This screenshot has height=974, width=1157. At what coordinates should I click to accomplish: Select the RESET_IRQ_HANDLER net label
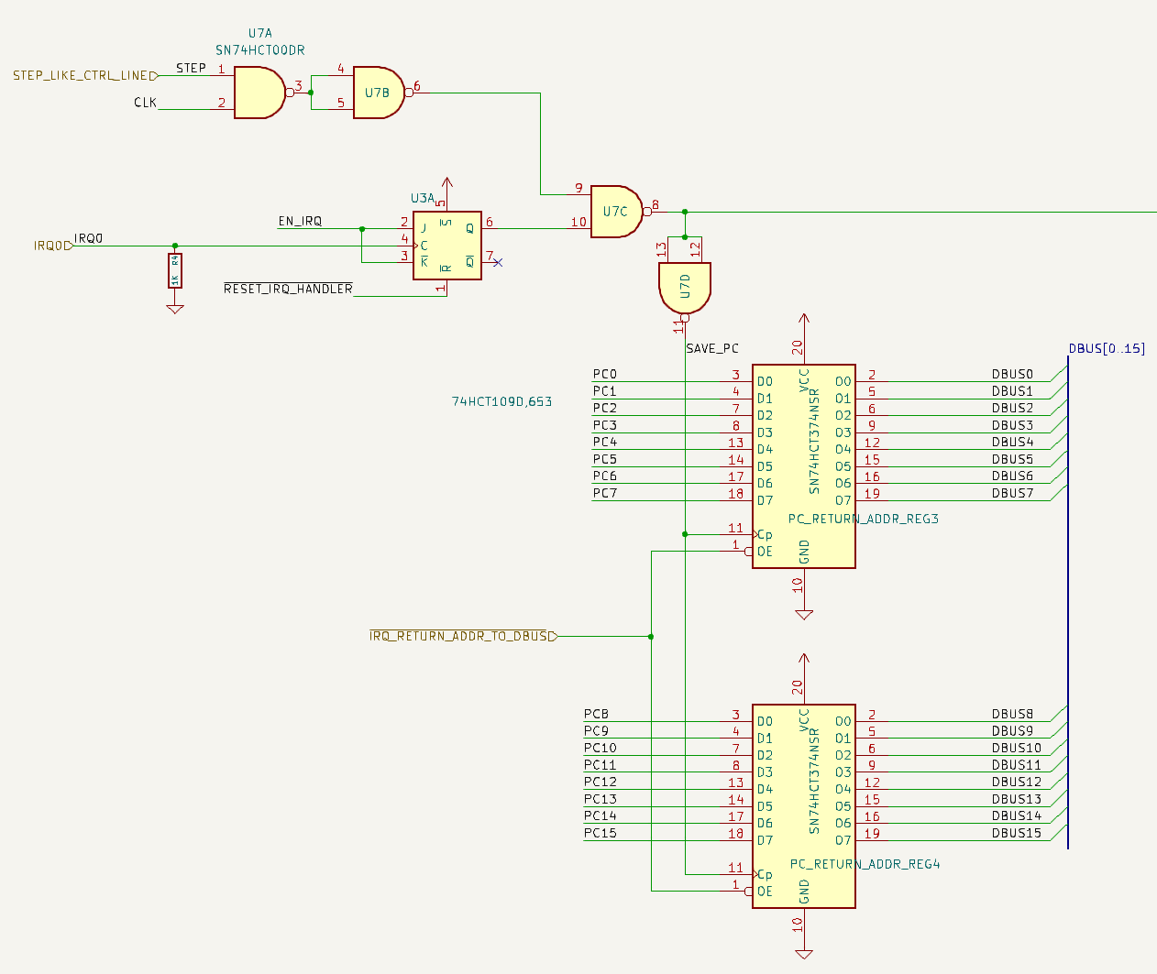[x=287, y=288]
